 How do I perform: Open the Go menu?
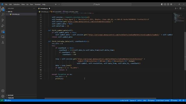click(27, 4)
